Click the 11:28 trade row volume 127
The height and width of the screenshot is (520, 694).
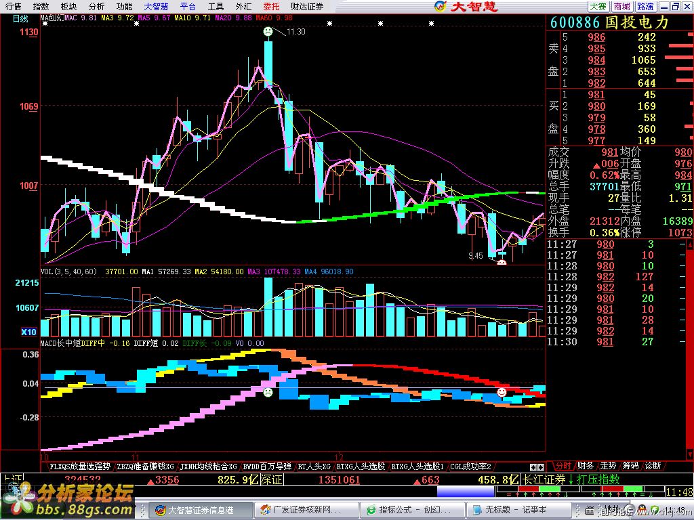[644, 277]
